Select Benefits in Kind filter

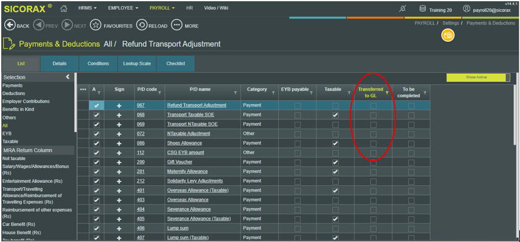pyautogui.click(x=19, y=109)
